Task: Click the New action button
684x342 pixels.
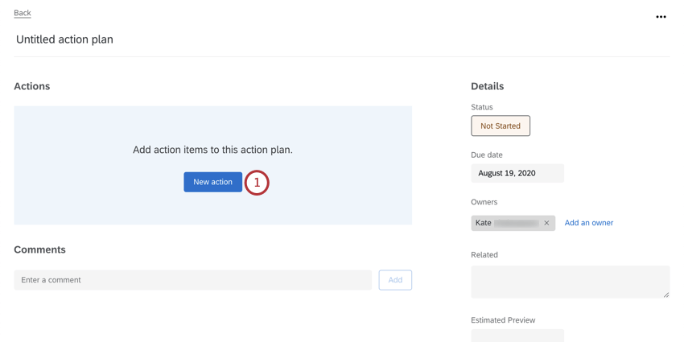Action: point(212,182)
